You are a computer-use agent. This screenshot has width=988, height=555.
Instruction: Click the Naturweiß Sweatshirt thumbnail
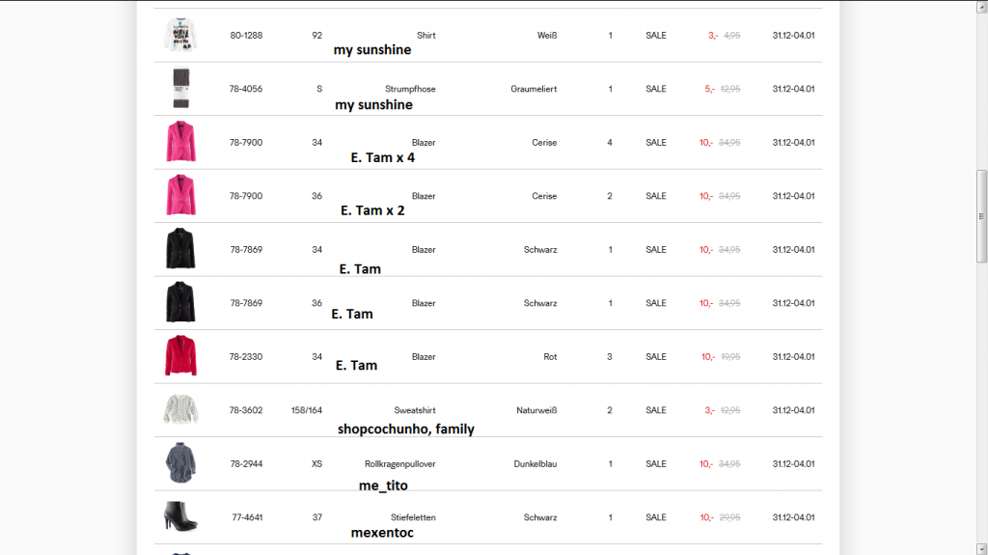(180, 410)
